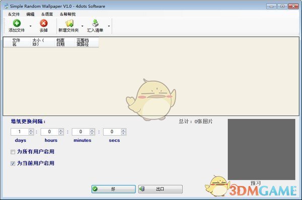Click the minutes input field
Screen dimensions: 302x200
pos(81,132)
